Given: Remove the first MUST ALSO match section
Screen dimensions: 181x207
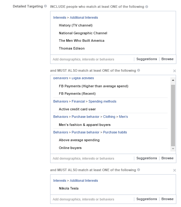Looking at the screenshot, I should [x=174, y=71].
